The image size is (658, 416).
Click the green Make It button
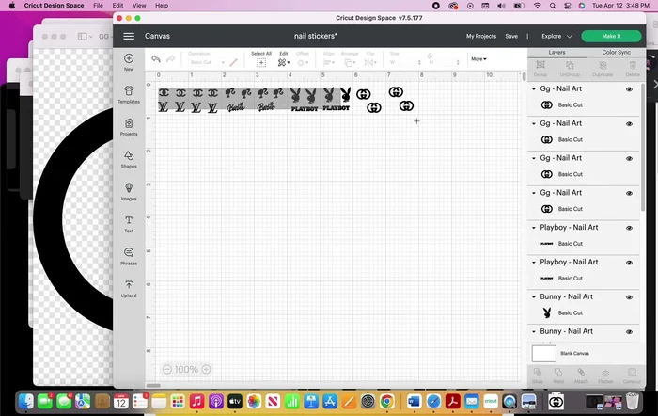click(x=611, y=36)
